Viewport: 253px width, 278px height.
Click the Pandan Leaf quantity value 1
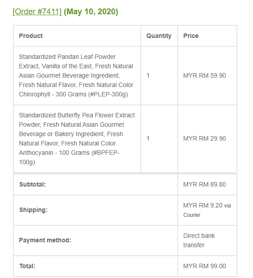[148, 76]
